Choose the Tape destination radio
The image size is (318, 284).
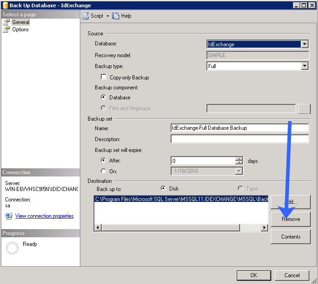(x=240, y=188)
